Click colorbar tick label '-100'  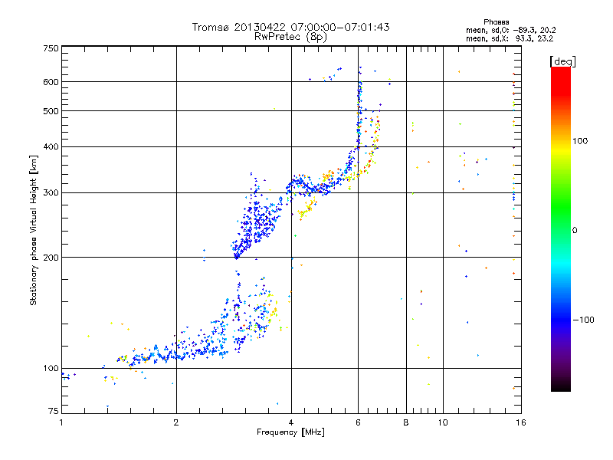583,320
